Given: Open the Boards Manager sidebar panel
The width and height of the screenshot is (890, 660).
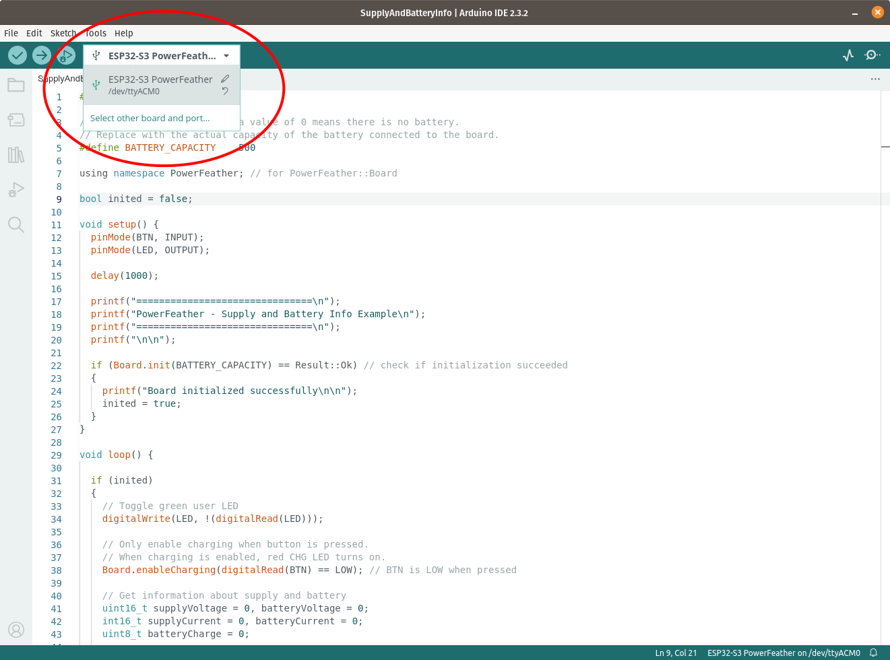Looking at the screenshot, I should pyautogui.click(x=16, y=120).
